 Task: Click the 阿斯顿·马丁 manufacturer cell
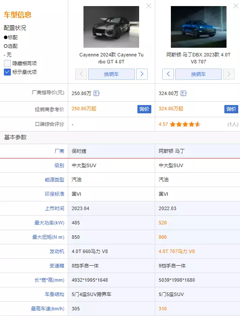click(172, 151)
